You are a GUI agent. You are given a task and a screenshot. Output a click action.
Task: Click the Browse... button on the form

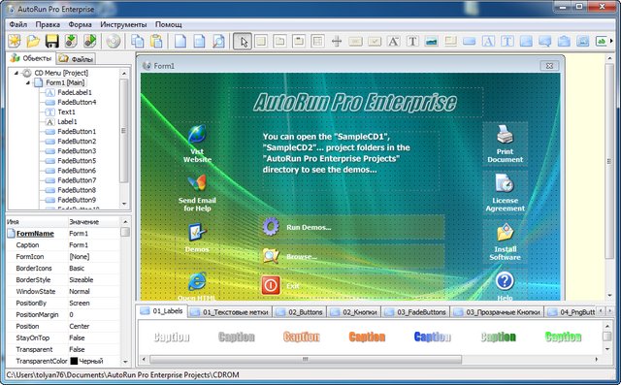(352, 256)
